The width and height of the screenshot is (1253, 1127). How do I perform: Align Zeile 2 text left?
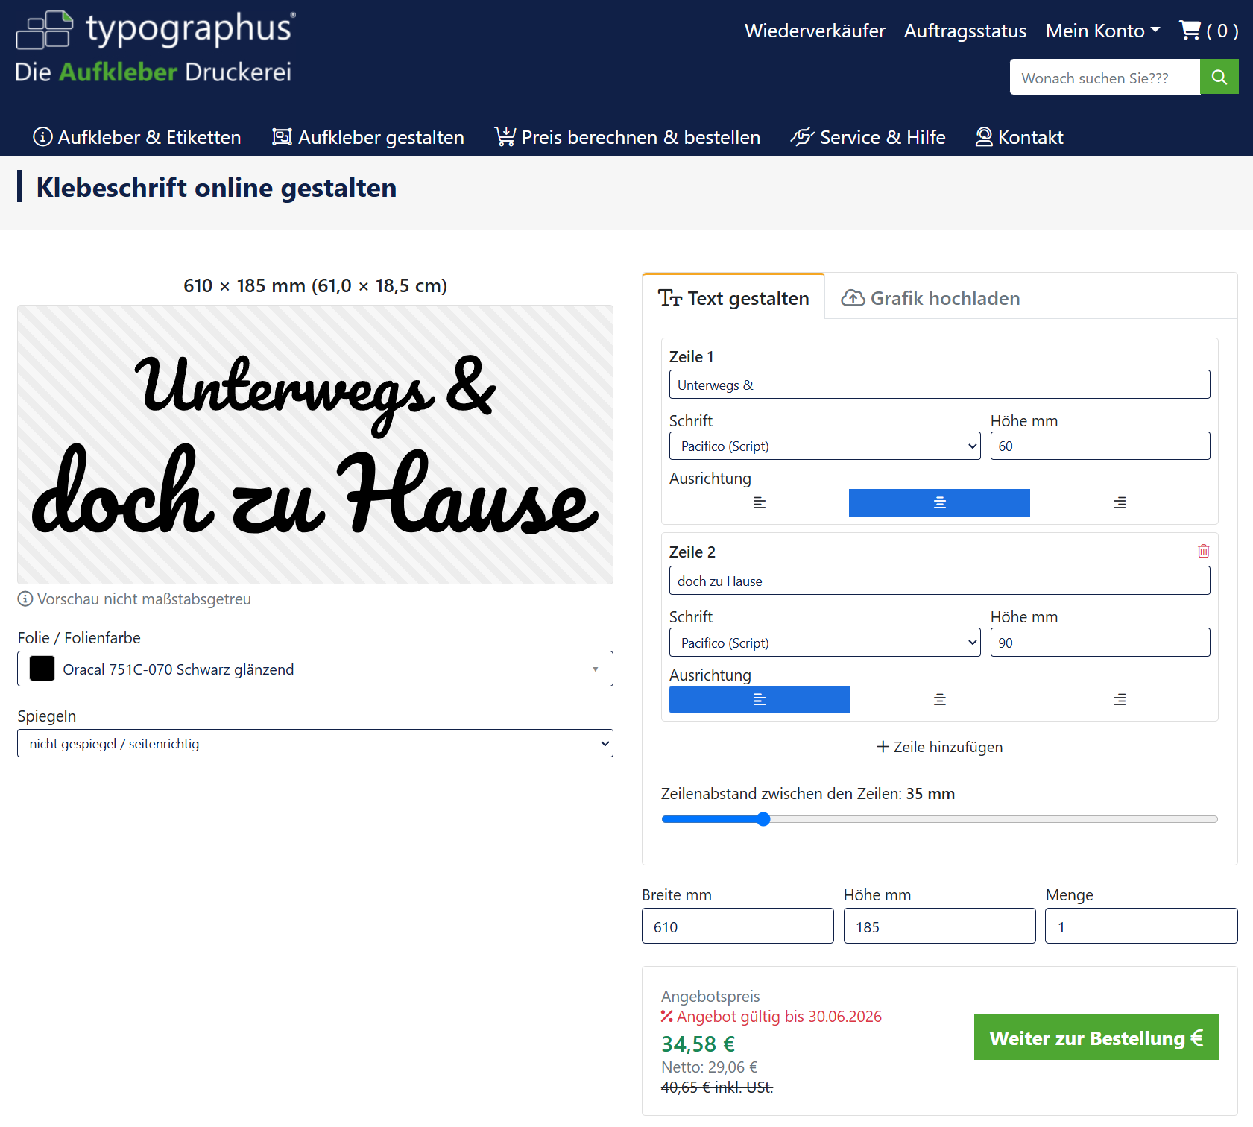(760, 699)
